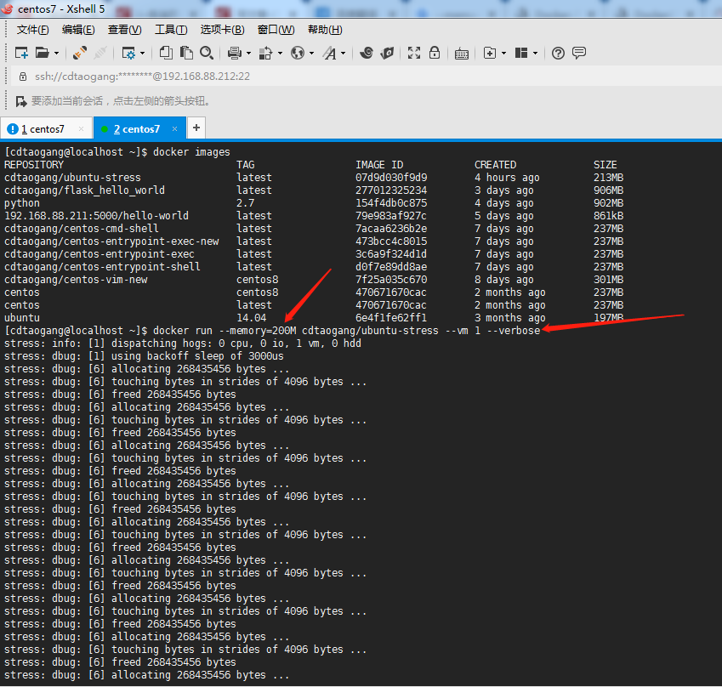The height and width of the screenshot is (687, 722).
Task: Click the 14.04 tag of ubuntu
Action: (251, 318)
